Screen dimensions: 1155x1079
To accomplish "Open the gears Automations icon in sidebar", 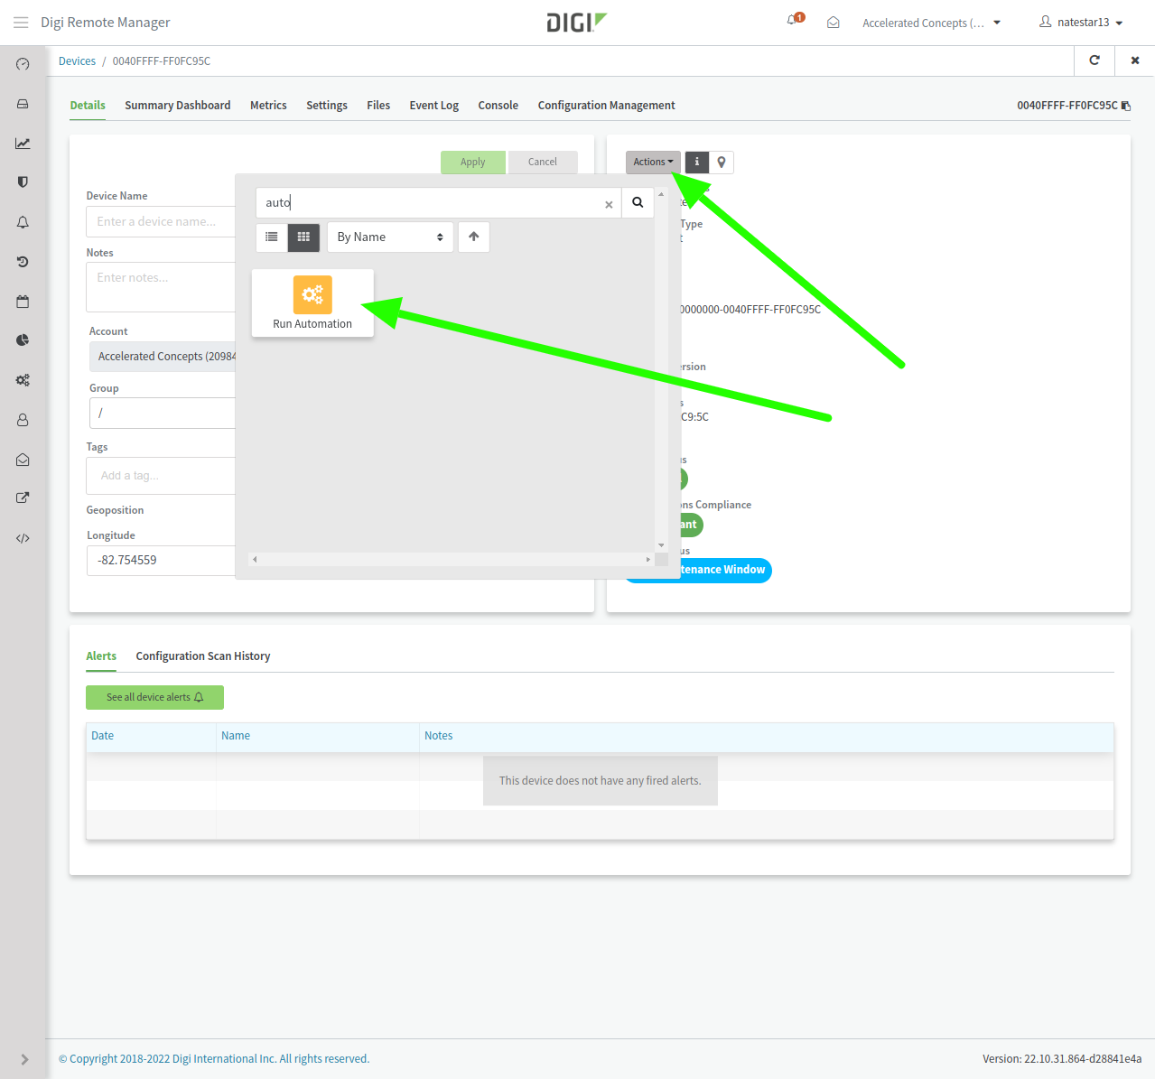I will [23, 380].
